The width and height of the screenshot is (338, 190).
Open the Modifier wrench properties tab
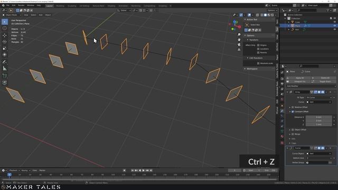[282, 111]
